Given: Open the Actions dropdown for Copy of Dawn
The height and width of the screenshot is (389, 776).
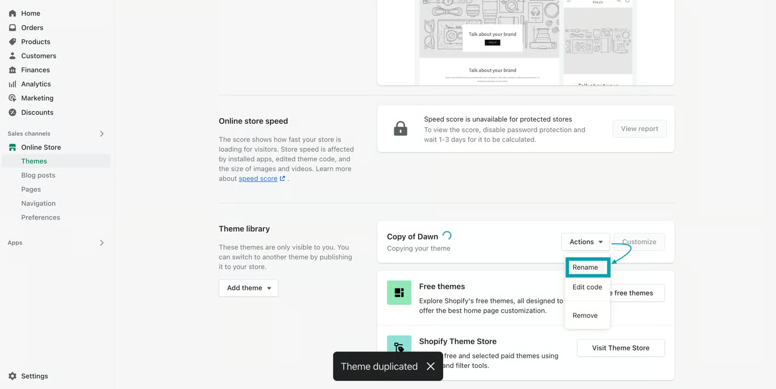Looking at the screenshot, I should pyautogui.click(x=586, y=242).
